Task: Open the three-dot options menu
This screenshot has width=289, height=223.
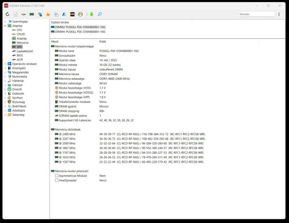Action: coord(279,14)
